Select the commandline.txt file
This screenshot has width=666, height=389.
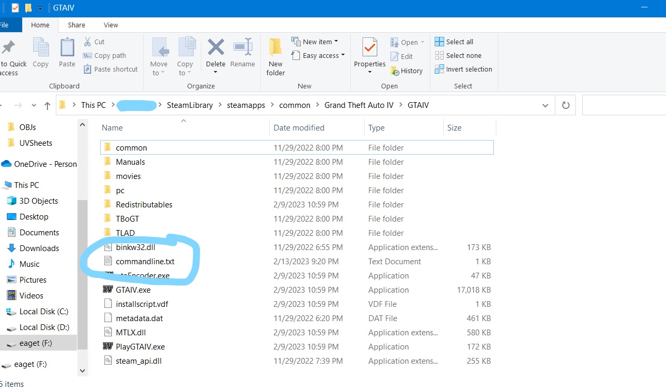click(x=297, y=261)
